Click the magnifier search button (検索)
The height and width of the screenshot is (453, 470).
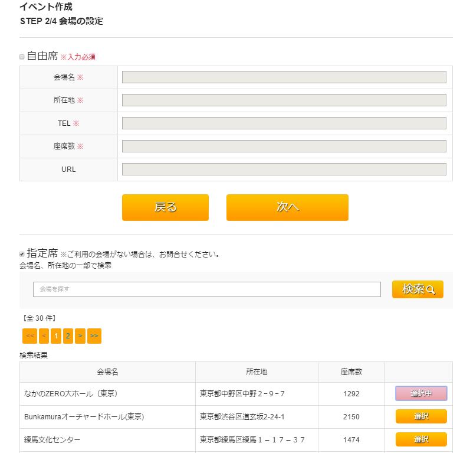[x=418, y=289]
